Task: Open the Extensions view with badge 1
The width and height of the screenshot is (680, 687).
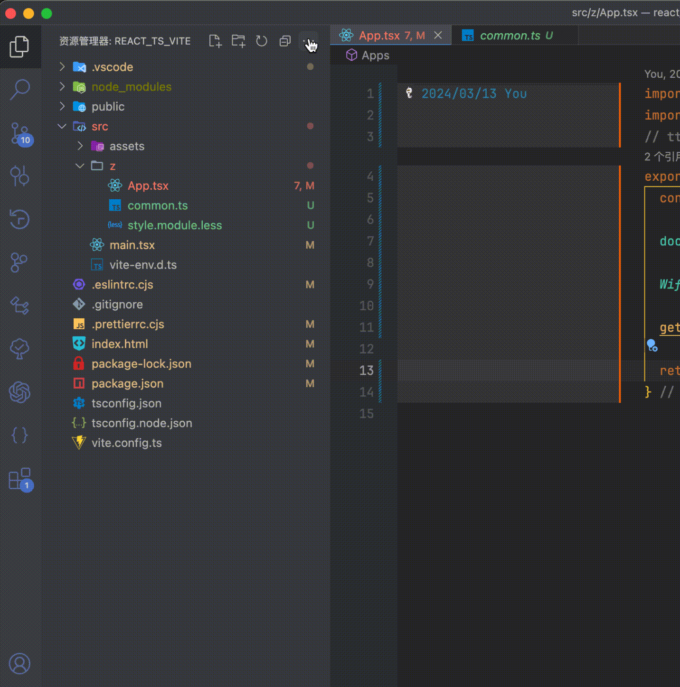Action: click(21, 480)
